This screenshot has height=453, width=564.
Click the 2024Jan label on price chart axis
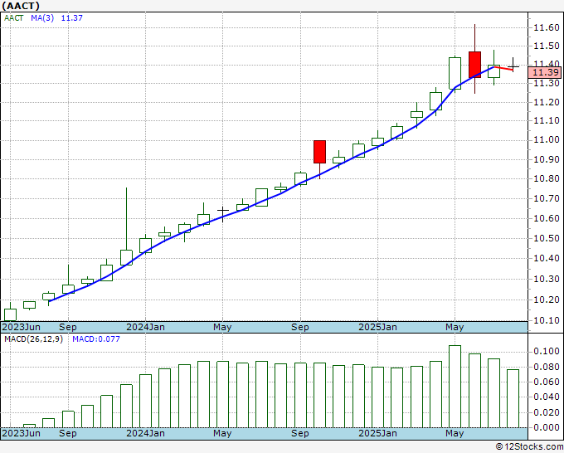(x=146, y=327)
